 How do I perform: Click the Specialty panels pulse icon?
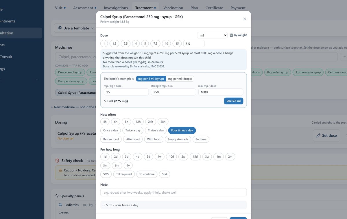(x=57, y=196)
